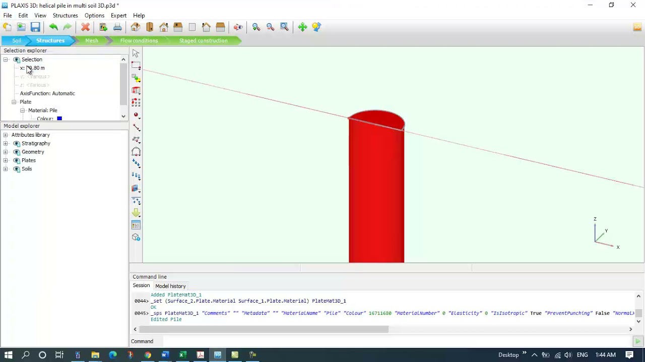Image resolution: width=645 pixels, height=362 pixels.
Task: Click the New project icon
Action: [x=7, y=27]
